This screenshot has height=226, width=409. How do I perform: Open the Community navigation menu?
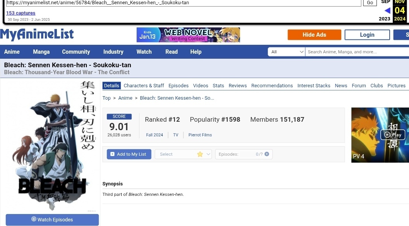click(76, 52)
